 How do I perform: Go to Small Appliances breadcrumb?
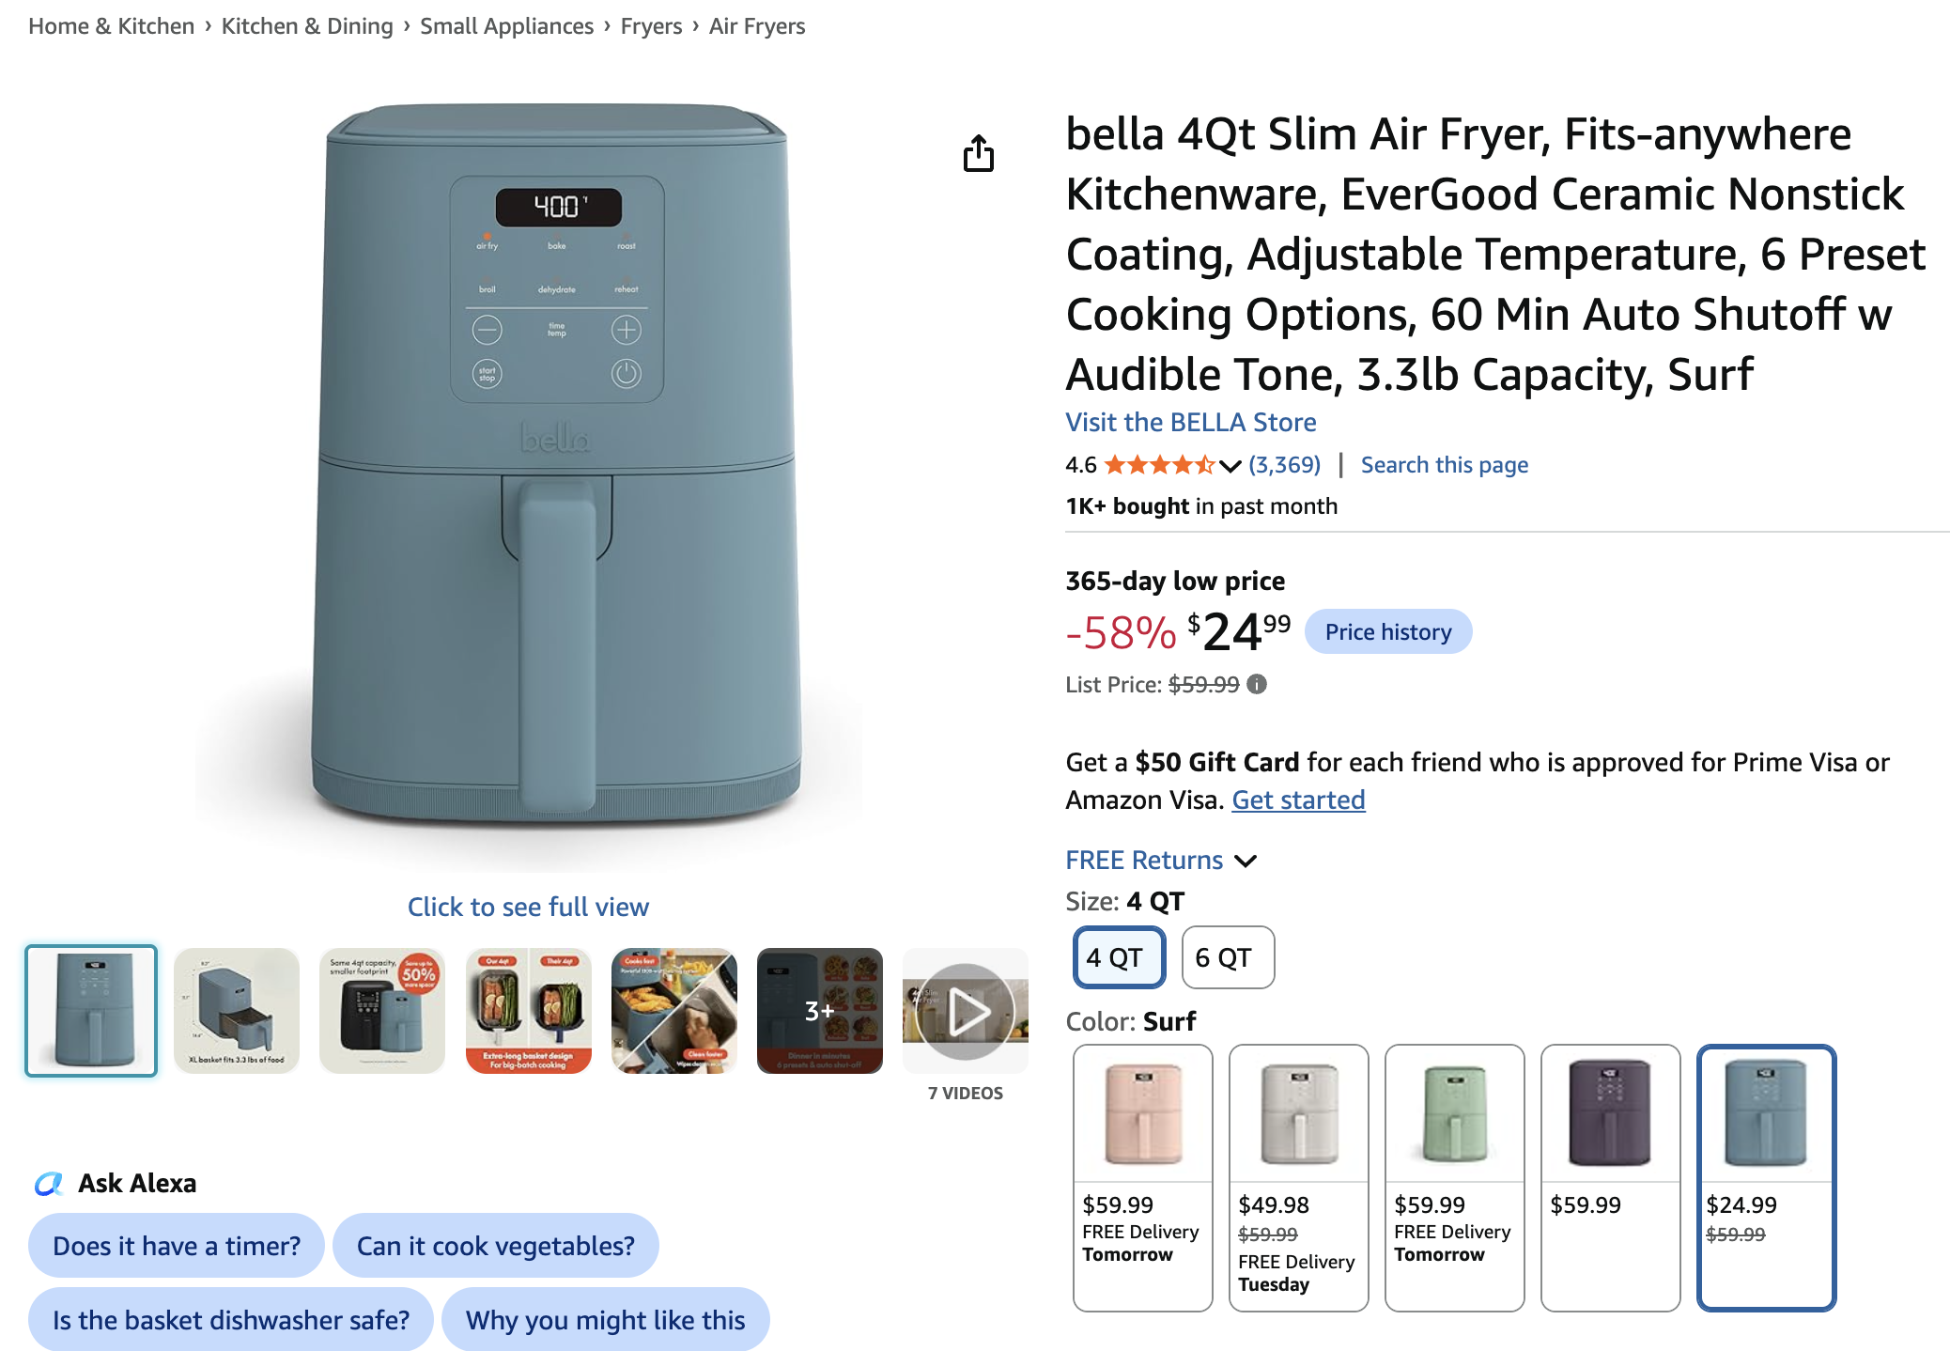pos(506,26)
